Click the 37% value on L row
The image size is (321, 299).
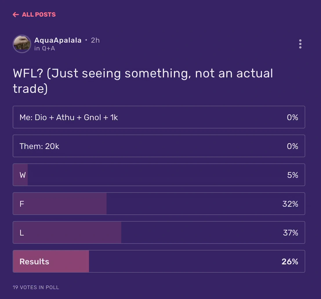(x=290, y=233)
